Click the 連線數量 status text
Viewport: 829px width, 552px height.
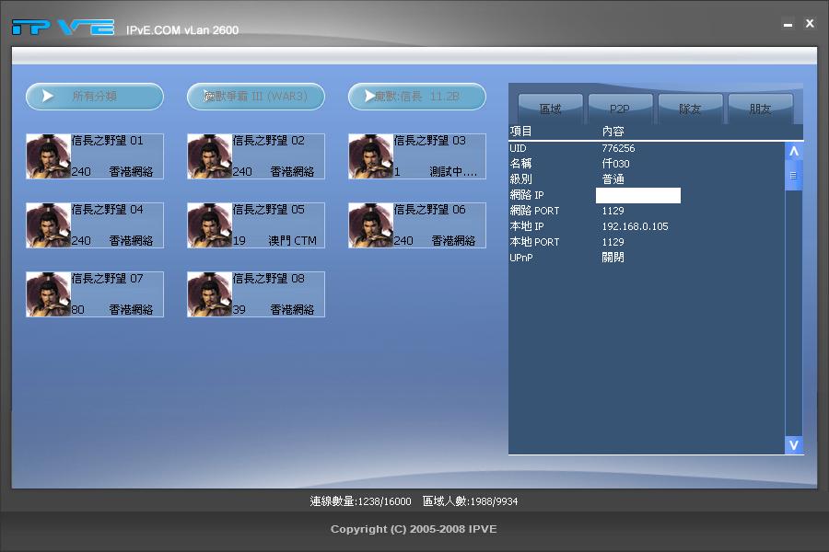click(x=360, y=500)
